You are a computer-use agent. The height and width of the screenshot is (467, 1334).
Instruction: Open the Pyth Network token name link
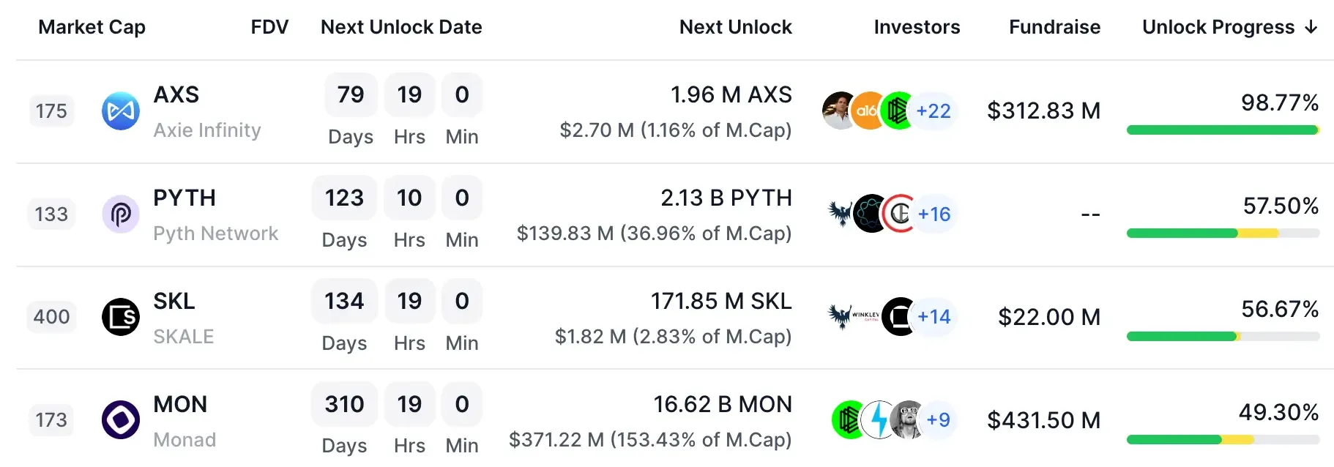tap(215, 233)
